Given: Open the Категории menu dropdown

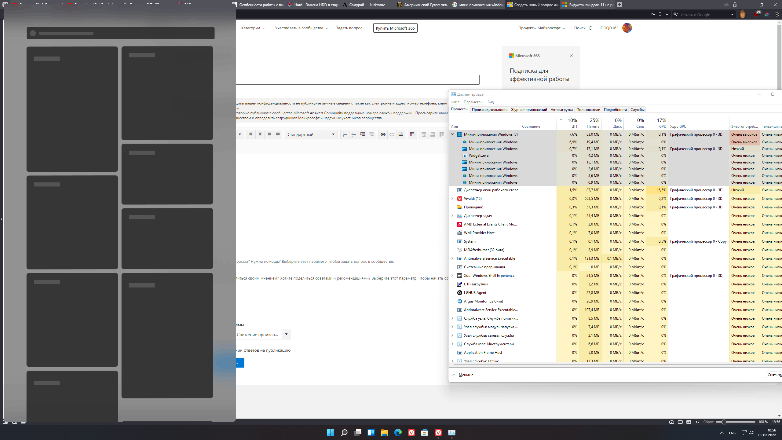Looking at the screenshot, I should 253,28.
